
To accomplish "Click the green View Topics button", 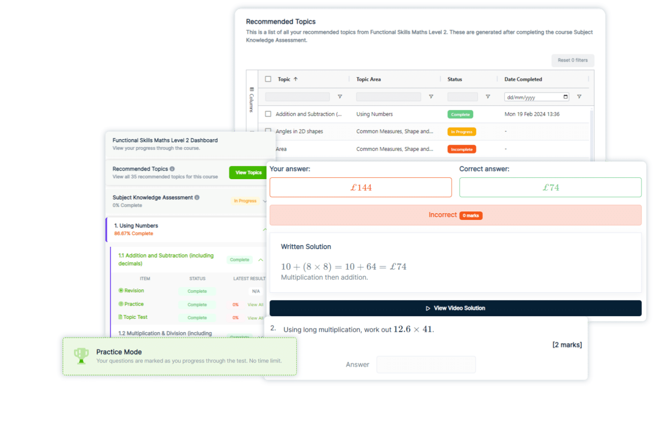I will pos(248,172).
